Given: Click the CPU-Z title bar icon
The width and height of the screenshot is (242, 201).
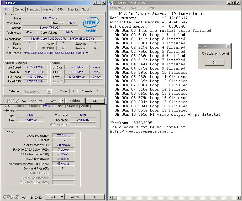Looking at the screenshot, I should point(3,3).
